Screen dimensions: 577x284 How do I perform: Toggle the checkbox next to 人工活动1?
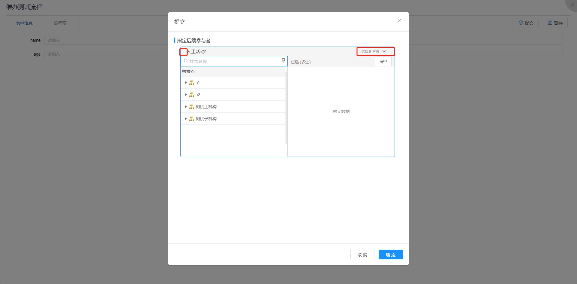(x=183, y=52)
